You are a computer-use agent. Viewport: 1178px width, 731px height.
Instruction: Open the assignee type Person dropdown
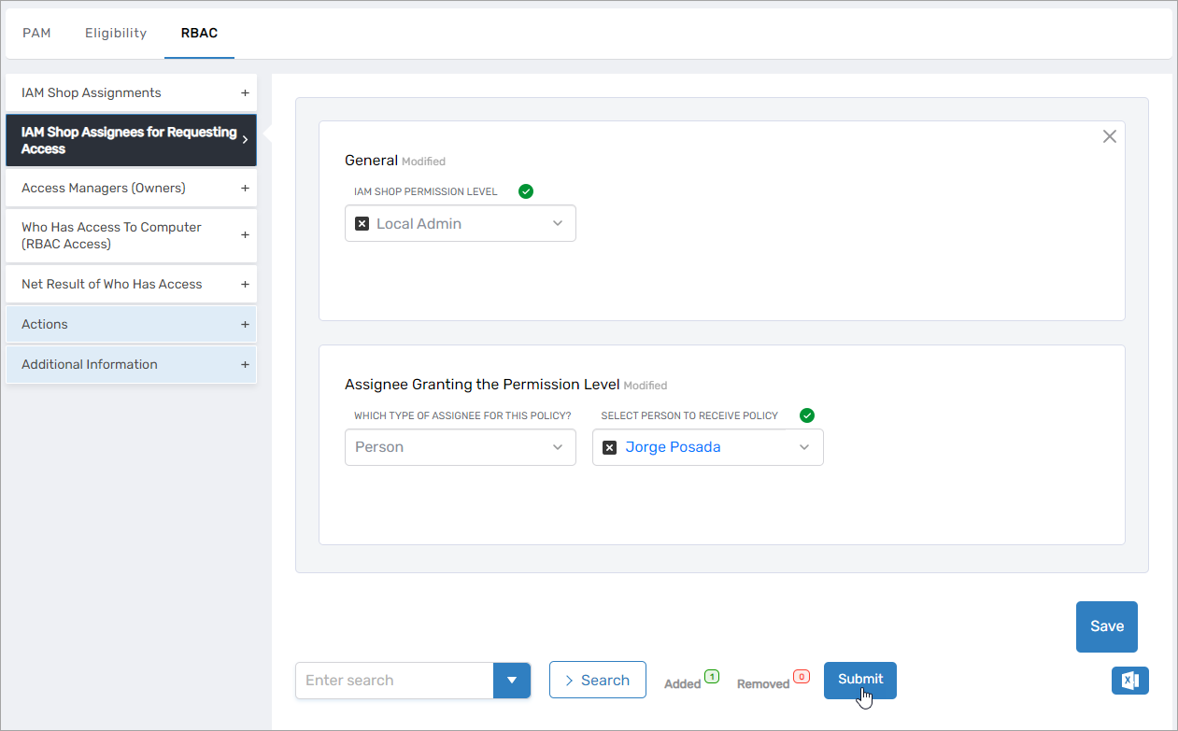pyautogui.click(x=557, y=447)
